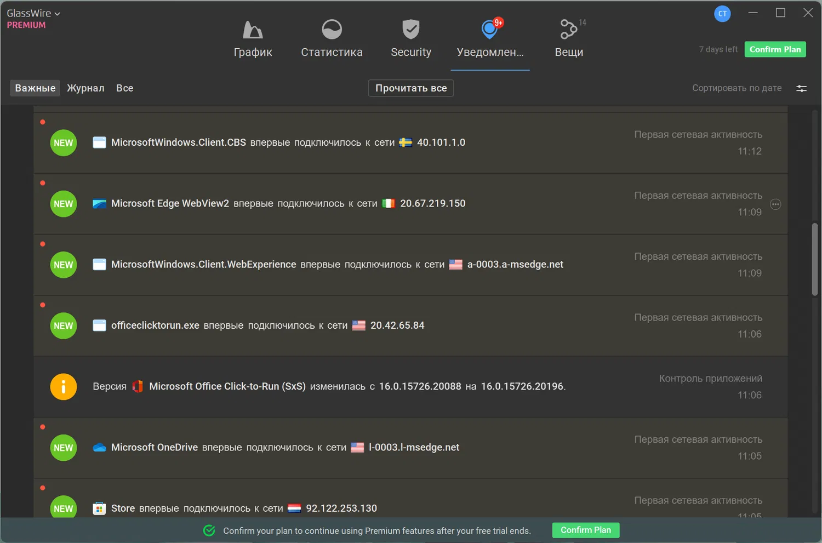Click the green checkmark icon in the trial banner
822x543 pixels.
coord(209,530)
